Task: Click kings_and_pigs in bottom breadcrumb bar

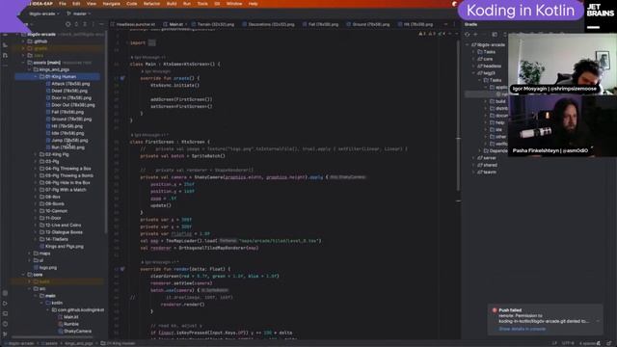Action: 79,343
